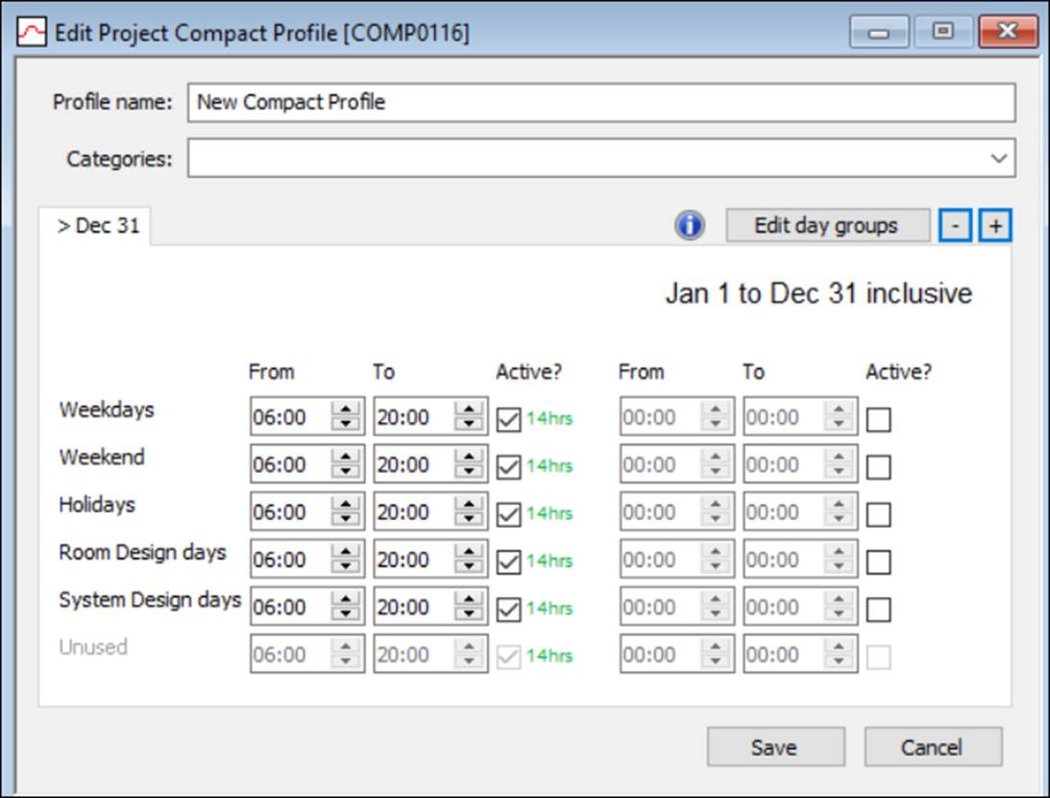The image size is (1050, 798).
Task: Click Holidays '14hrs' duration text
Action: [x=549, y=513]
